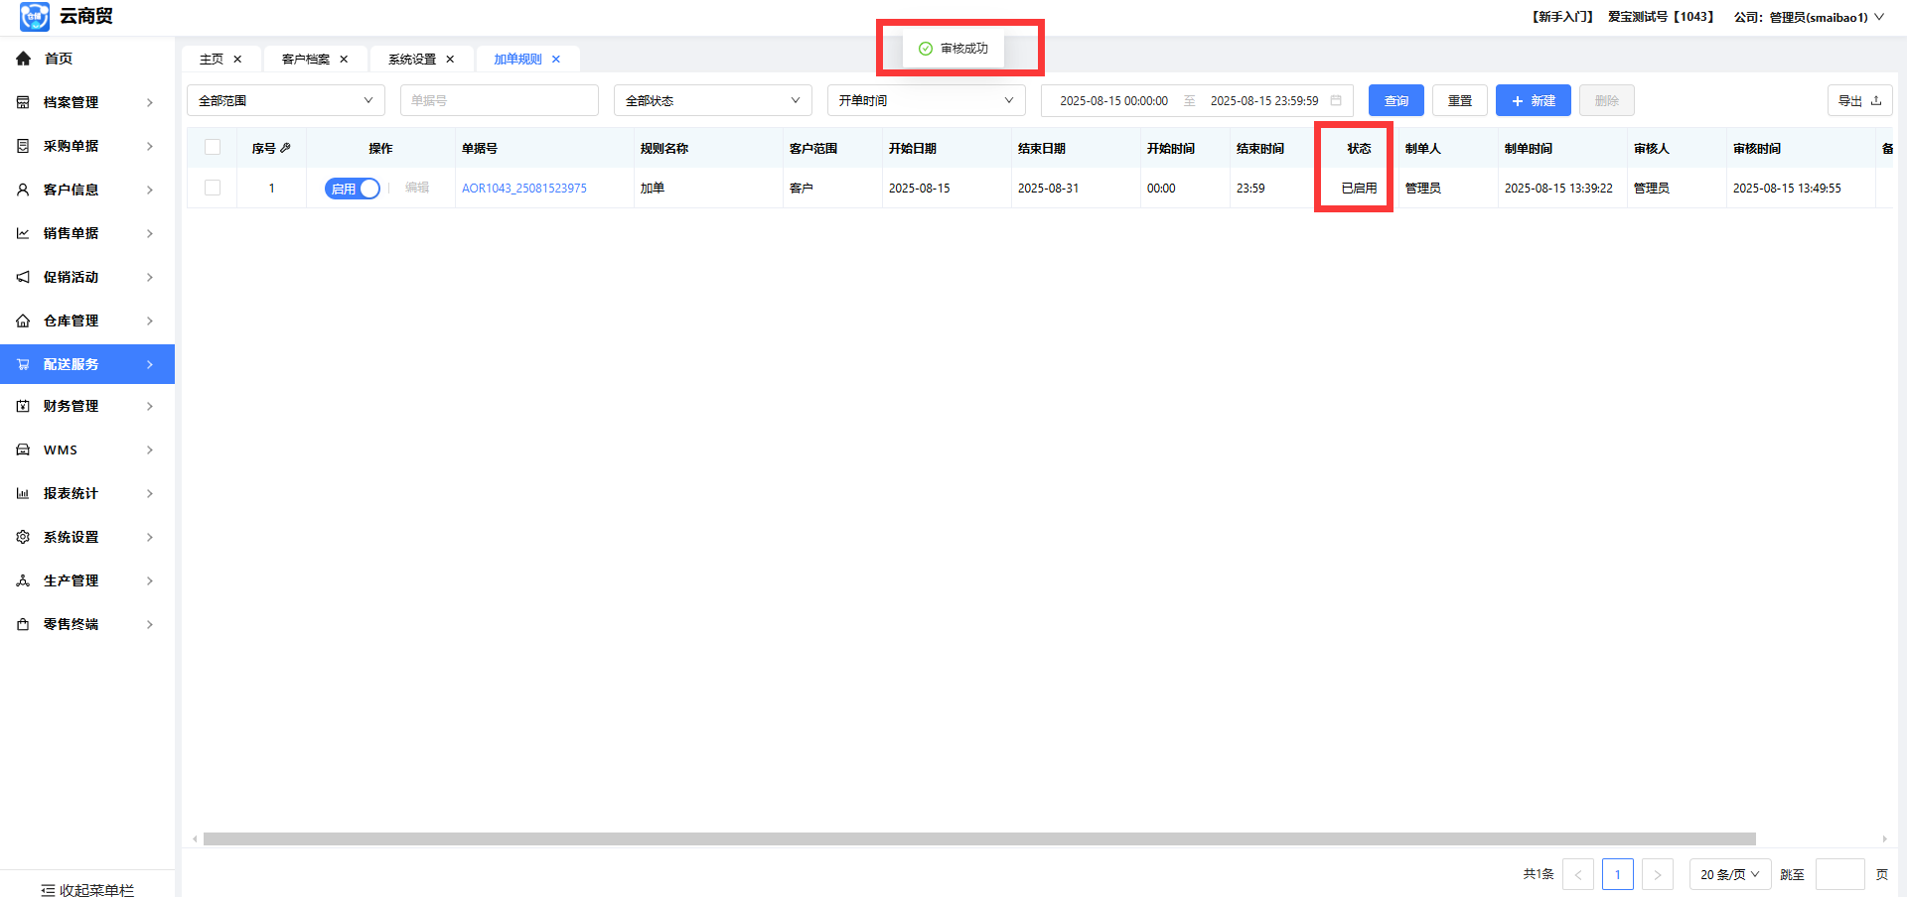Close the 客户档案 tab
Viewport: 1907px width, 897px height.
coord(344,60)
